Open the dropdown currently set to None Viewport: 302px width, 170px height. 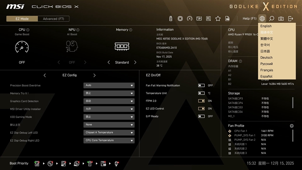(109, 125)
